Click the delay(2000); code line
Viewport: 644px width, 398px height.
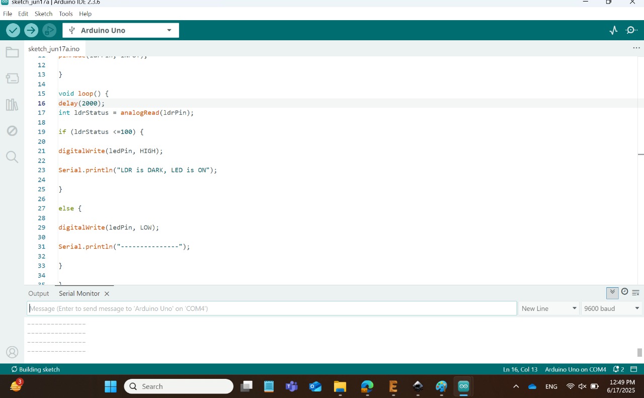click(82, 103)
